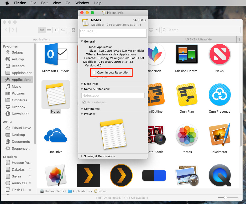The image size is (246, 204).
Task: Expand the Comments section
Action: [x=82, y=109]
